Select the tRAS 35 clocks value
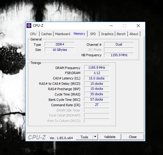The width and height of the screenshot is (163, 155). click(97, 94)
